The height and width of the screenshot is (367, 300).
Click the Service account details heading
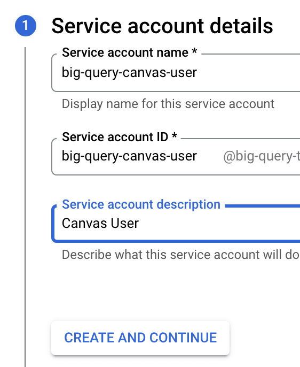coord(162,26)
